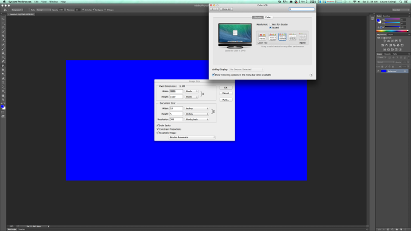Pick a color from the spectrum ramp

point(392,31)
